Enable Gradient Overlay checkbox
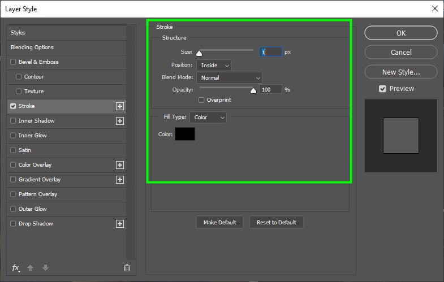The image size is (444, 282). 13,179
